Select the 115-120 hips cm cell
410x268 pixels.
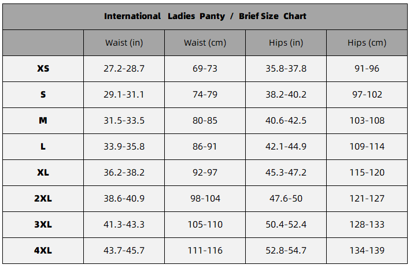pos(367,172)
